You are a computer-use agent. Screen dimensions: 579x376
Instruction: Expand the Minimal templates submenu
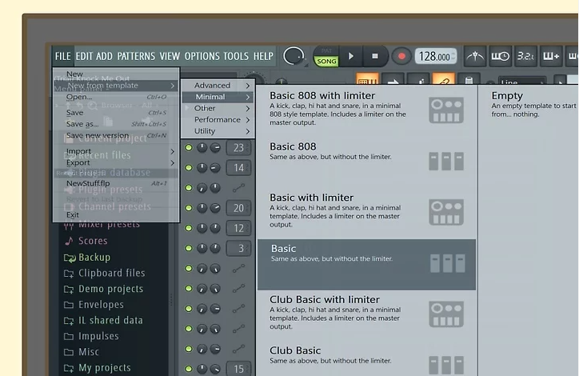click(x=218, y=97)
